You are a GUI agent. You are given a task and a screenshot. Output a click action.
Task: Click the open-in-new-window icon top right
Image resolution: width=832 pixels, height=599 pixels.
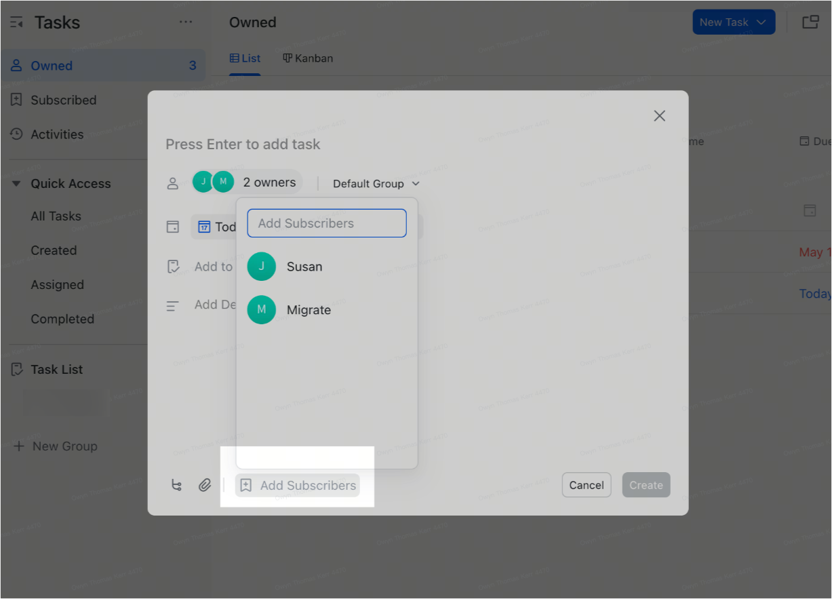(811, 22)
